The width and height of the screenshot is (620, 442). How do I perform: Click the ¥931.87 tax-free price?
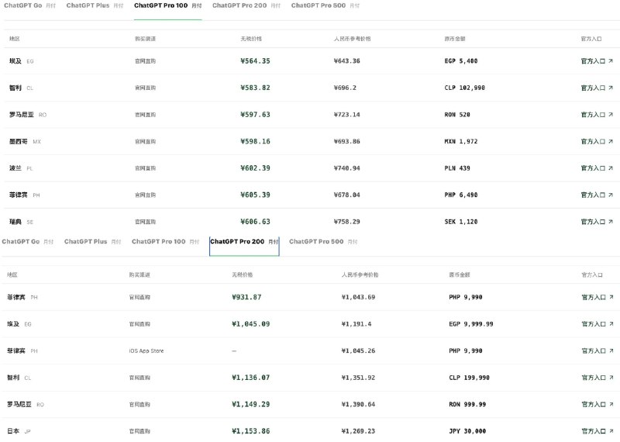tap(246, 297)
